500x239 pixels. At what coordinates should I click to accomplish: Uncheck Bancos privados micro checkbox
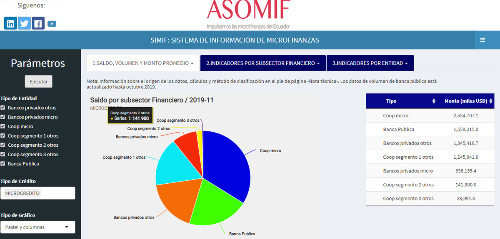(x=3, y=117)
